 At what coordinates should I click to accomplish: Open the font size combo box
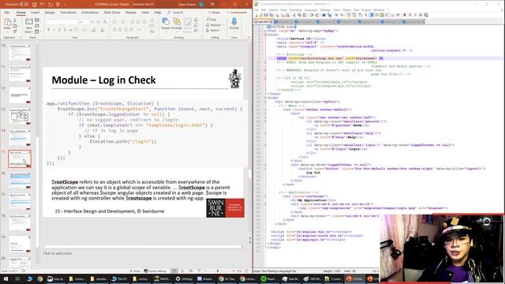coord(84,22)
